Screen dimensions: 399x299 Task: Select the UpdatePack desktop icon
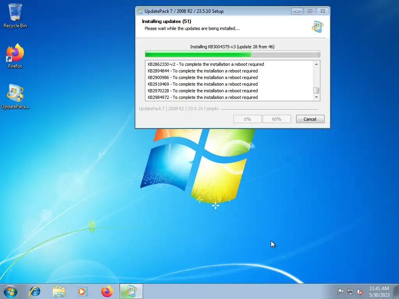pos(15,97)
